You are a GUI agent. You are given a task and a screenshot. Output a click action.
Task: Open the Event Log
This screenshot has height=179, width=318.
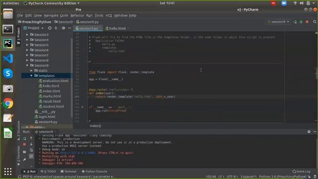click(302, 172)
